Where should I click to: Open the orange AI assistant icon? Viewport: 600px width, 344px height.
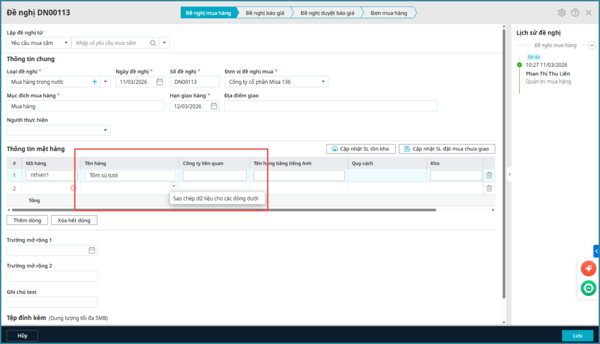click(x=588, y=268)
